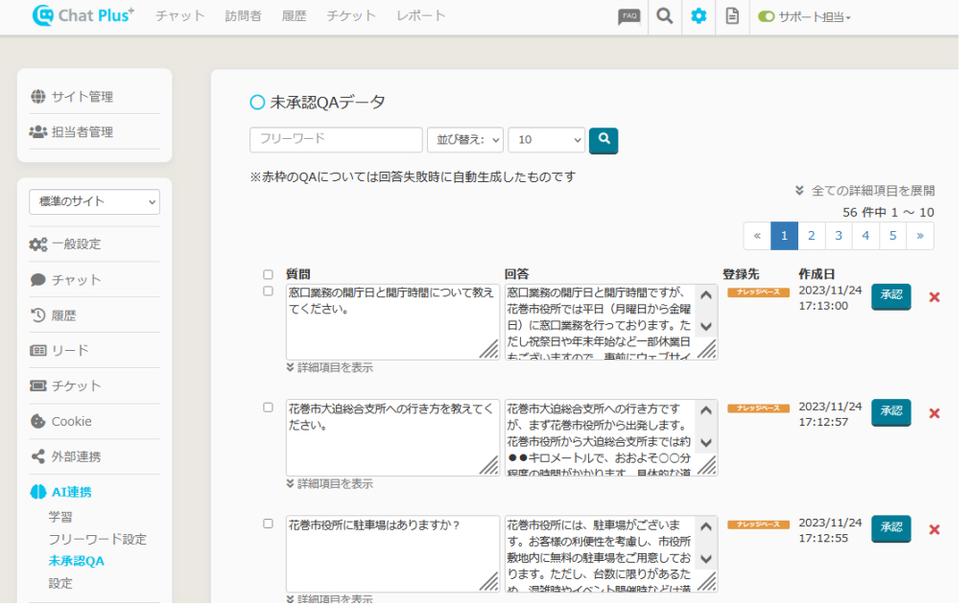The height and width of the screenshot is (606, 971).
Task: Remove the 駐車場 question with red X
Action: point(934,529)
